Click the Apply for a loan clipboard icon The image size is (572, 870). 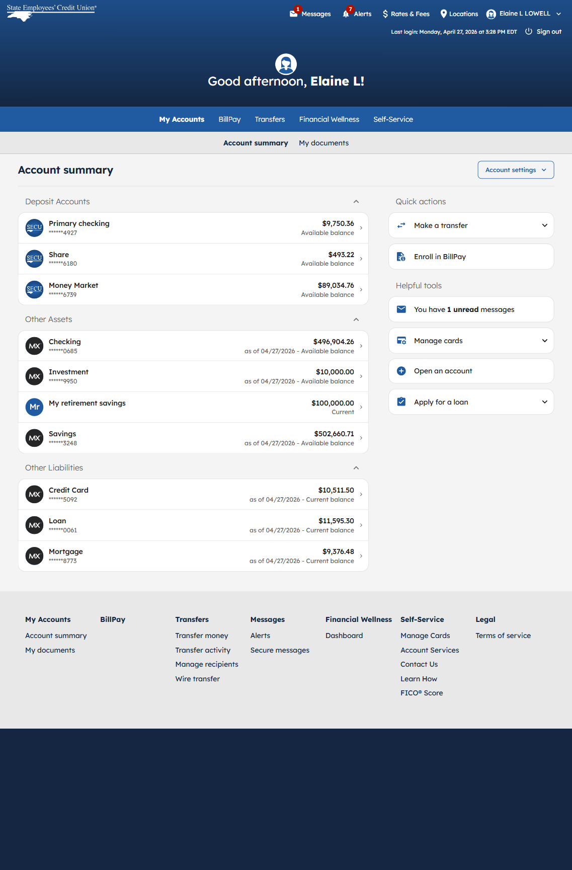point(401,402)
